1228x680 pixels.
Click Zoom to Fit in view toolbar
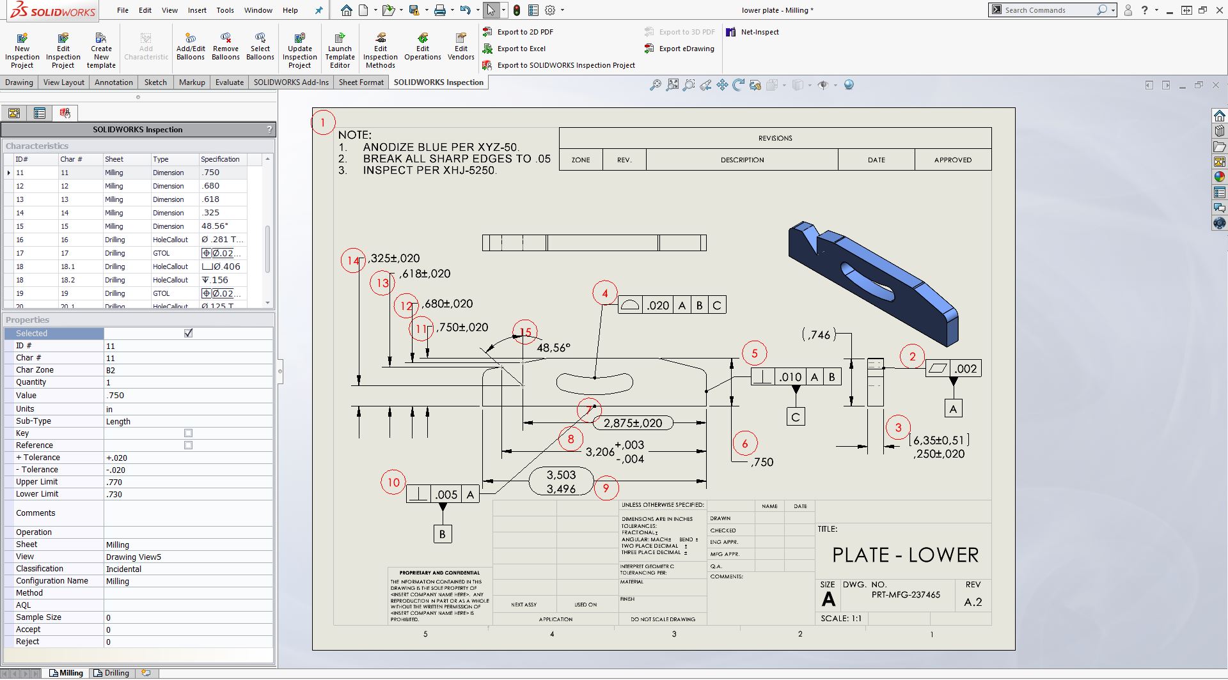(x=672, y=85)
